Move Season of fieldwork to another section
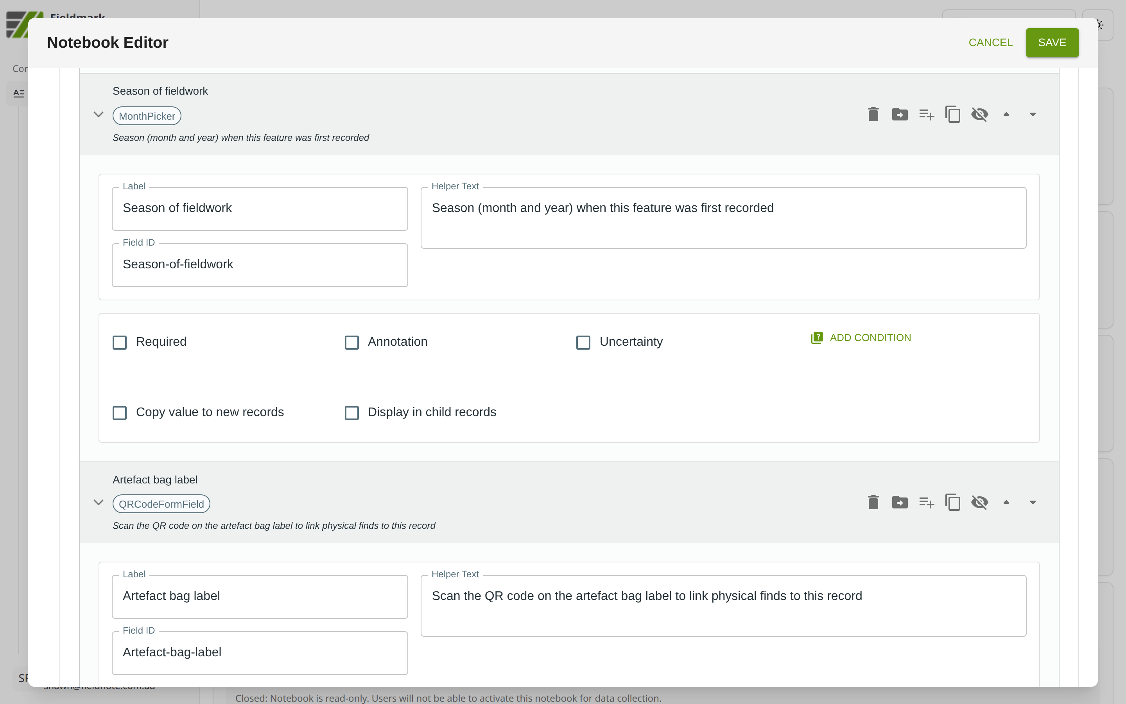The width and height of the screenshot is (1126, 704). tap(899, 114)
